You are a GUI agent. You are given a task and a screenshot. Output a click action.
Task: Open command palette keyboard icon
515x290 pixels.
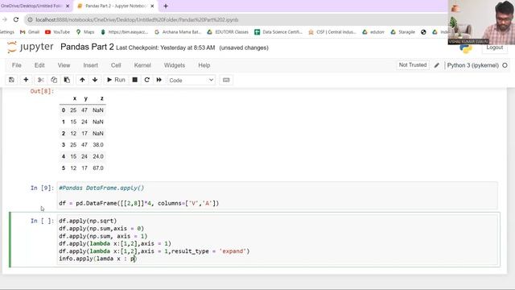pyautogui.click(x=226, y=80)
